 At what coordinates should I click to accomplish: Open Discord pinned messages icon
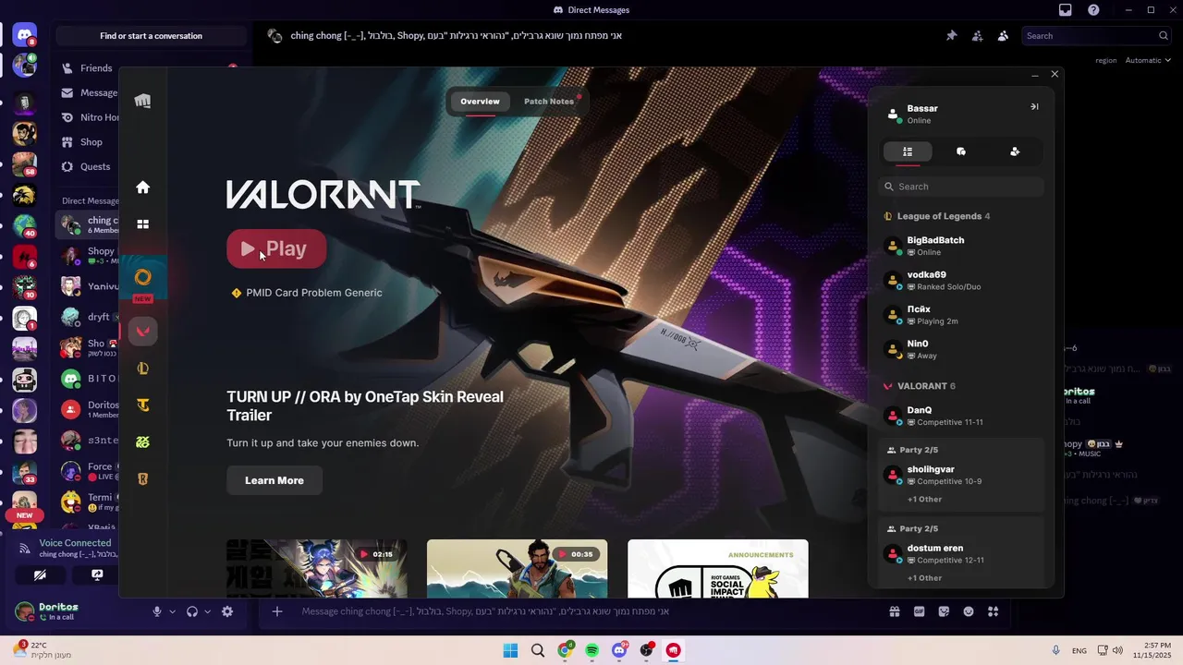pos(951,36)
